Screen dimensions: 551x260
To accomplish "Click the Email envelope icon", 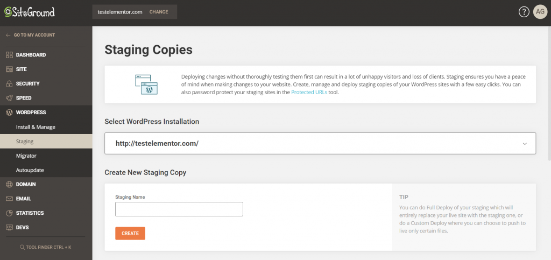I will (9, 199).
